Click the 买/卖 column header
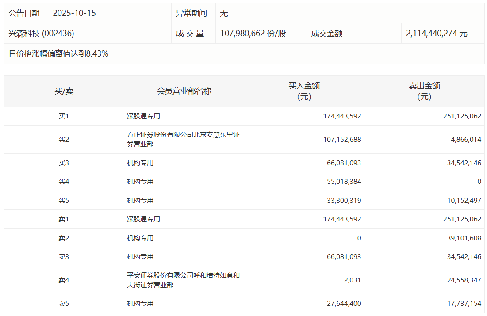 point(64,91)
